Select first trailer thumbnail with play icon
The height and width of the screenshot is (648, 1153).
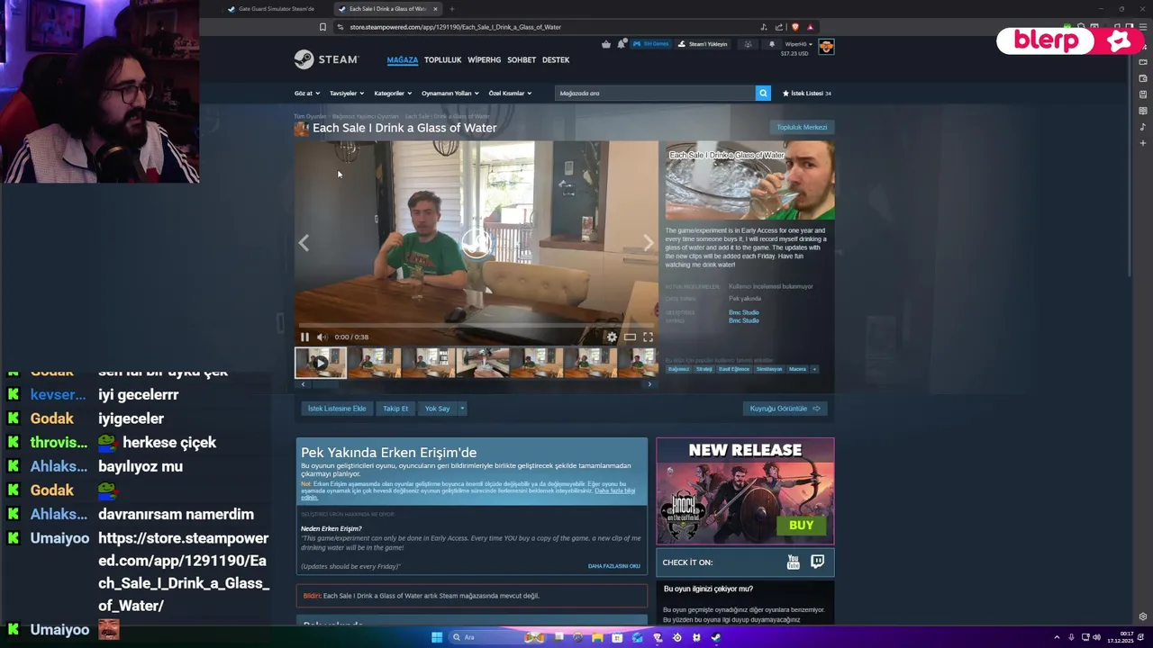(x=320, y=362)
